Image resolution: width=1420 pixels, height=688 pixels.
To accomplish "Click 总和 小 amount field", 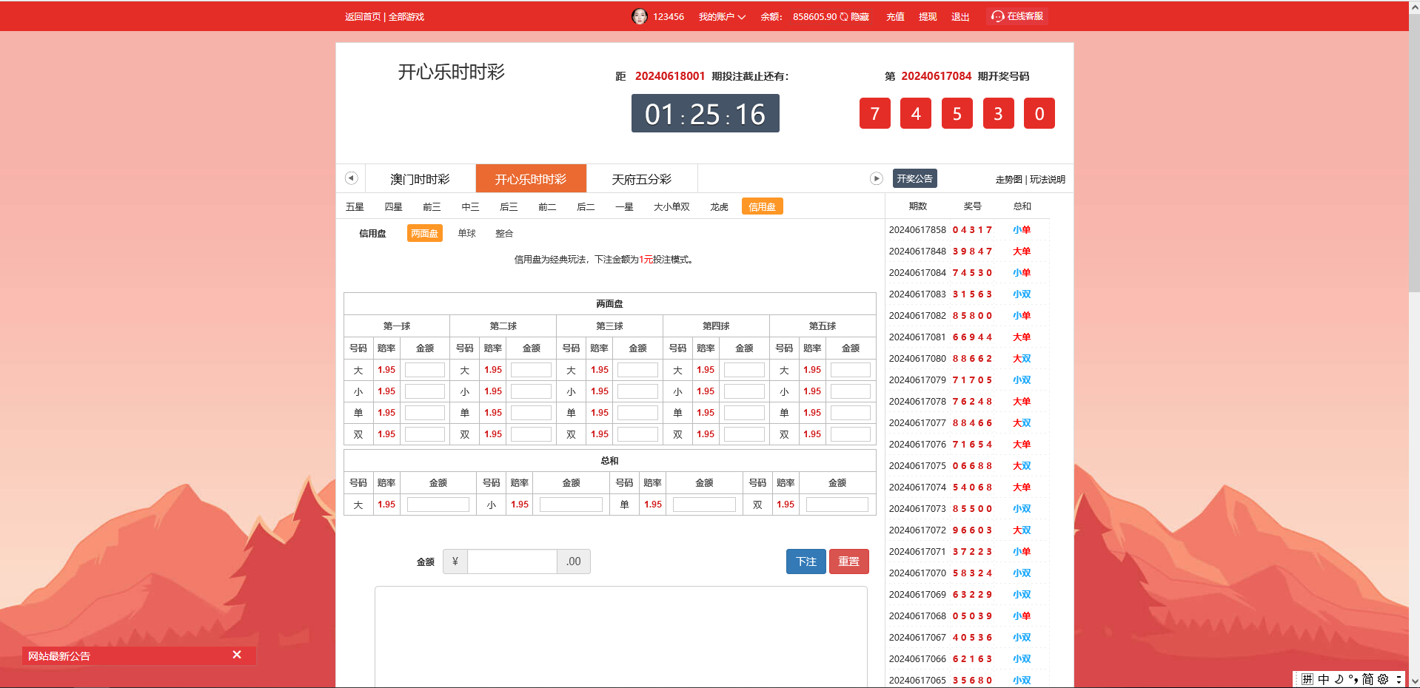I will pyautogui.click(x=571, y=505).
